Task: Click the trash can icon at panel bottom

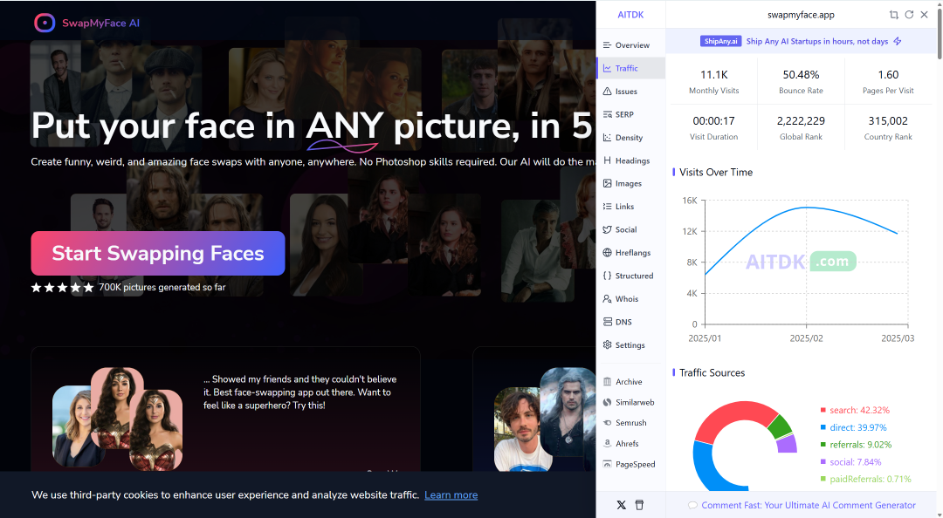Action: pyautogui.click(x=639, y=505)
